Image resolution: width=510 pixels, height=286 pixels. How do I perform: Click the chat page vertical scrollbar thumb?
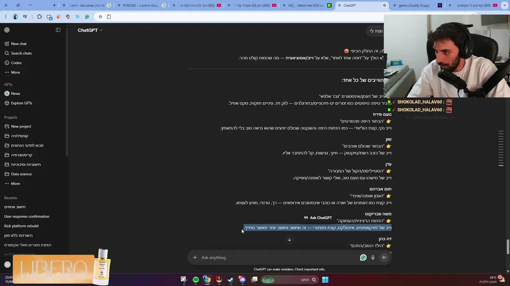(508, 246)
